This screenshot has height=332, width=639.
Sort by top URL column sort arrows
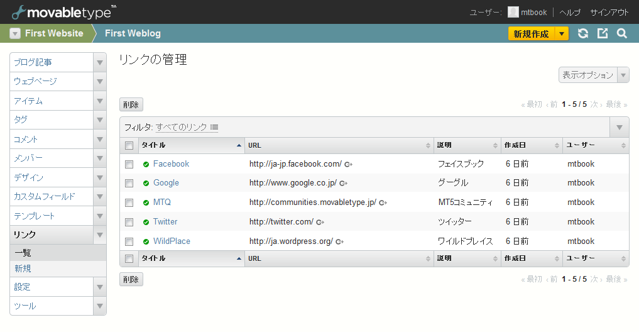click(428, 146)
